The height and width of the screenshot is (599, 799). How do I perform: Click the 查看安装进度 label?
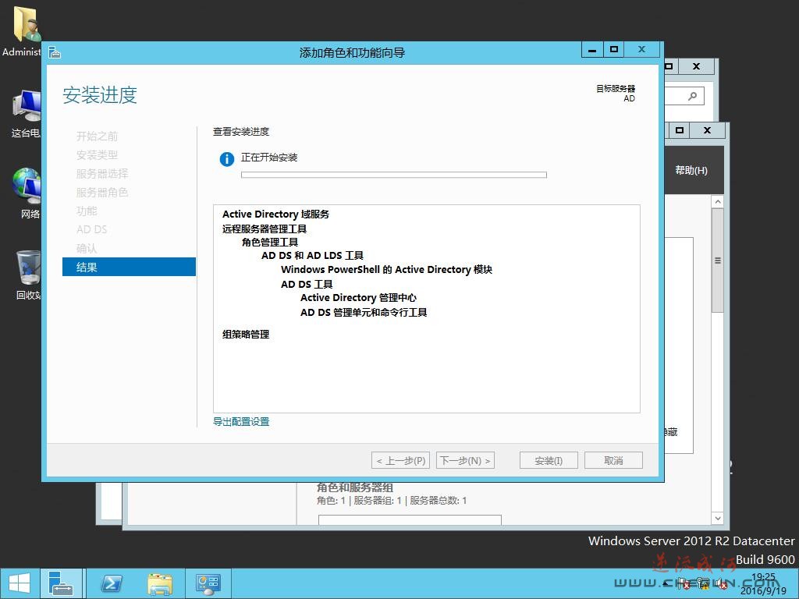241,131
